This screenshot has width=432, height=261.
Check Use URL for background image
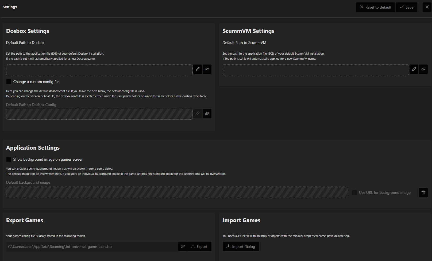354,192
